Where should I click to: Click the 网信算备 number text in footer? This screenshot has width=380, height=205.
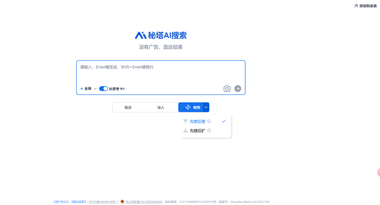click(190, 202)
